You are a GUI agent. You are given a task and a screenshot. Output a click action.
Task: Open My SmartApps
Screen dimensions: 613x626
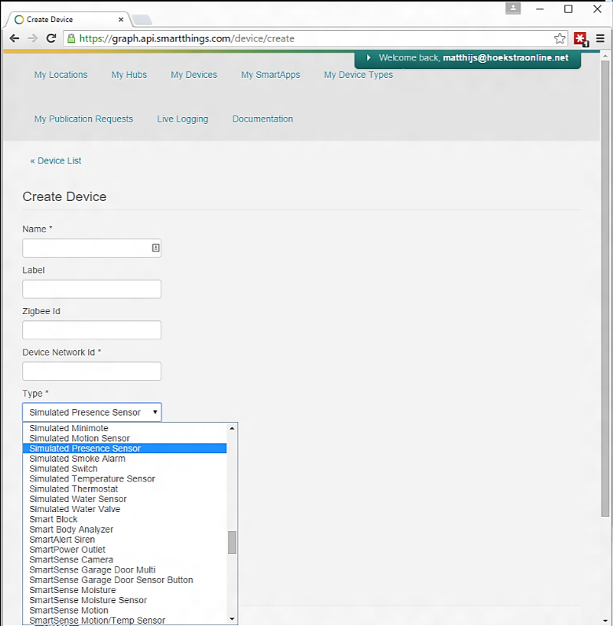pyautogui.click(x=270, y=75)
